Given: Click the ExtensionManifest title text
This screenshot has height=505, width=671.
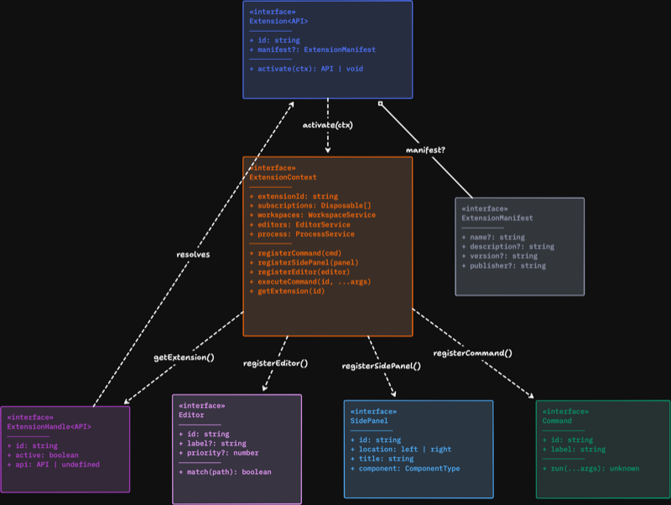Looking at the screenshot, I should [x=497, y=218].
